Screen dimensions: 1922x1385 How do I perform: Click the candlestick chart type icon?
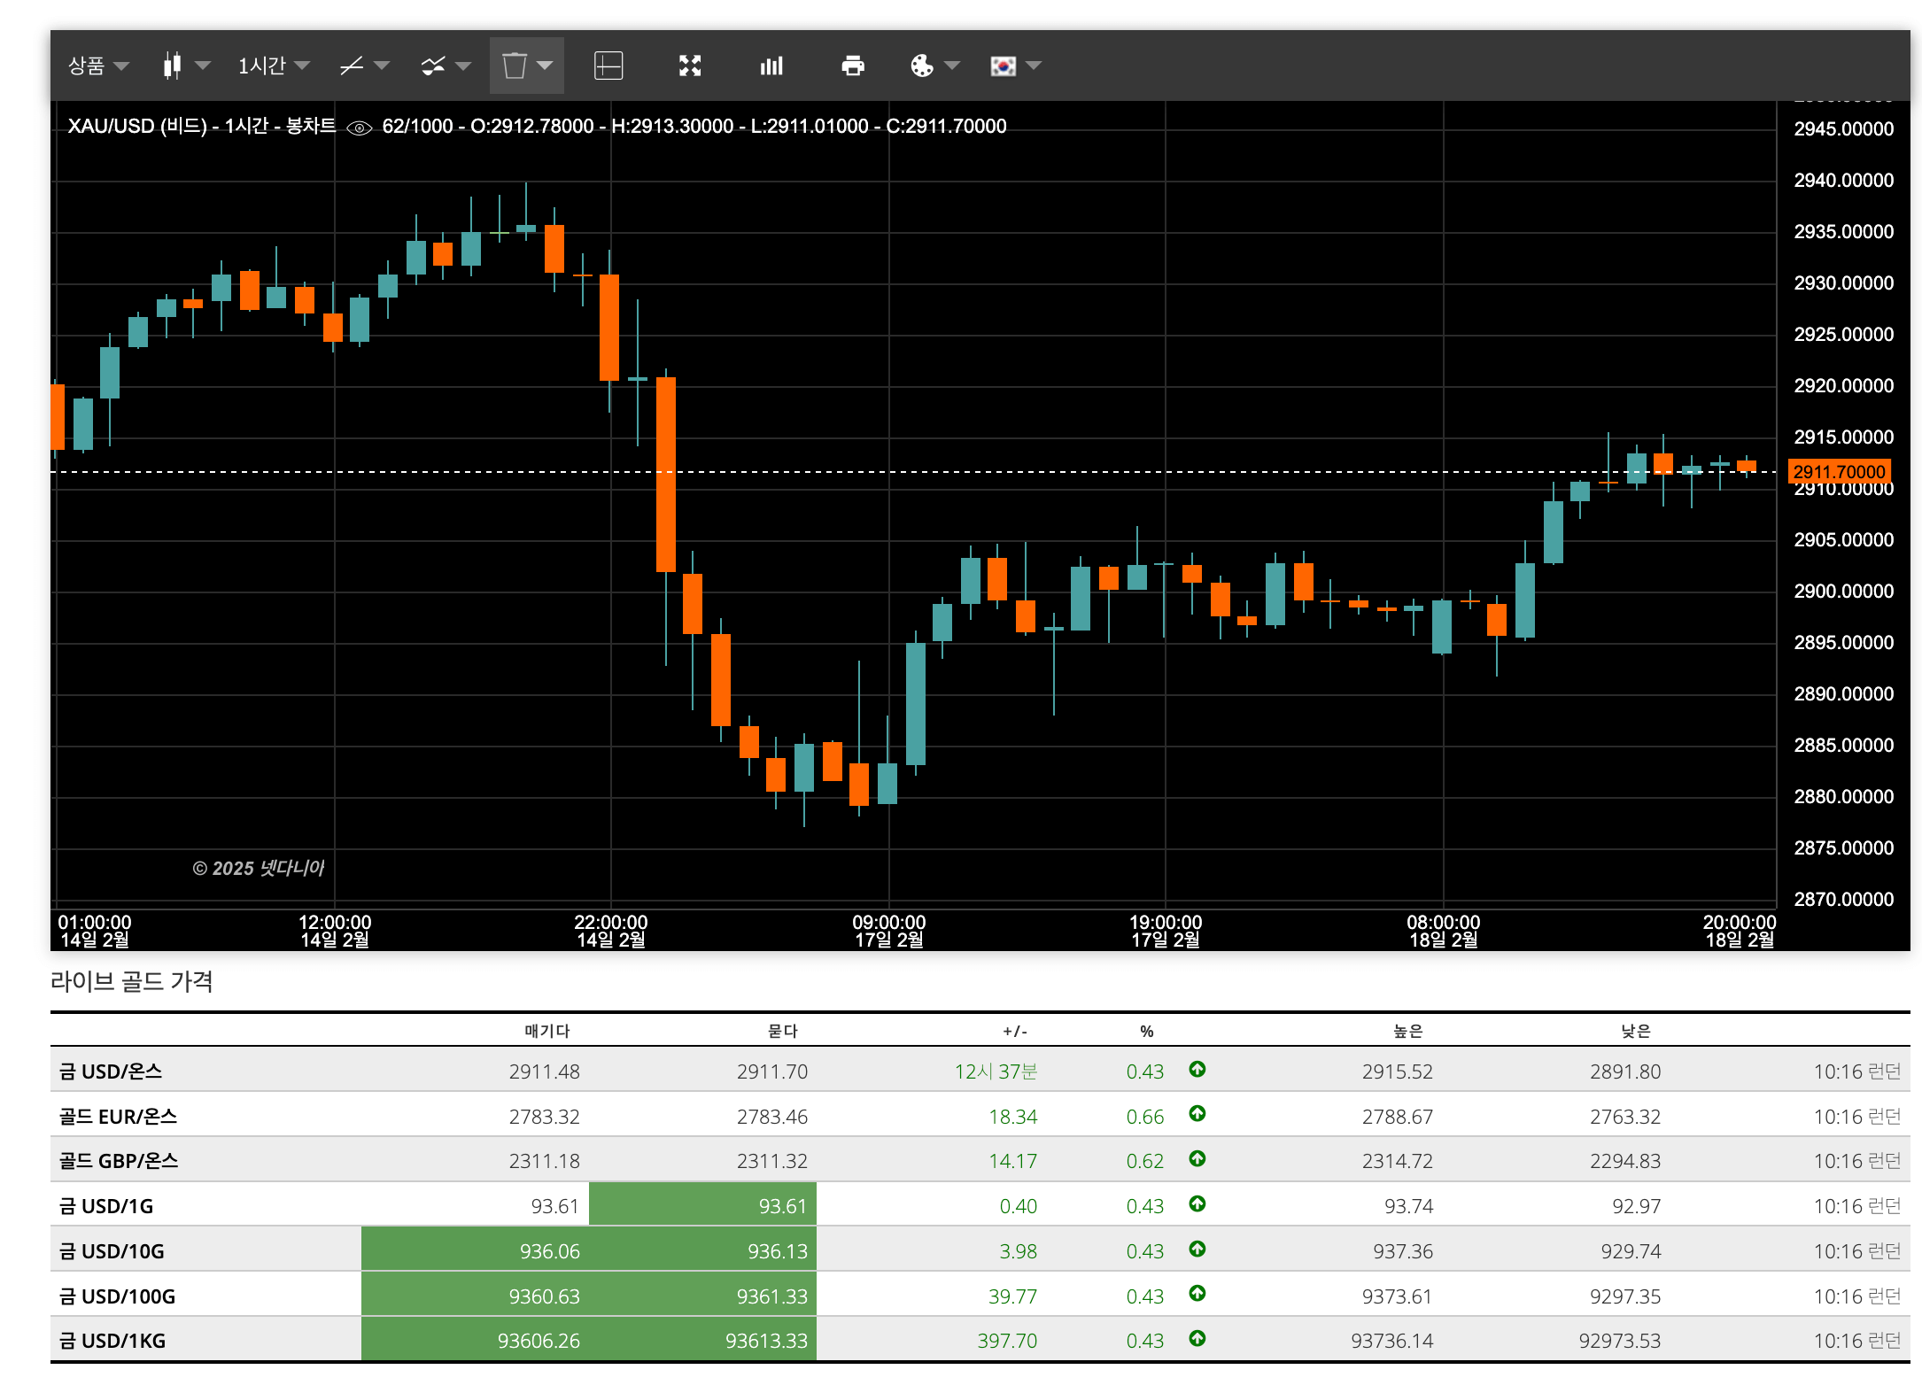coord(173,66)
